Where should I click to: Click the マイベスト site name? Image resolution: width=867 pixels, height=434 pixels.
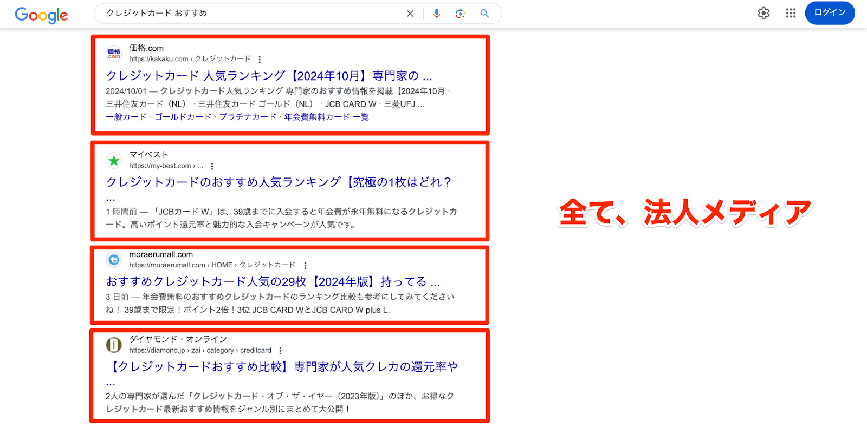pos(148,154)
